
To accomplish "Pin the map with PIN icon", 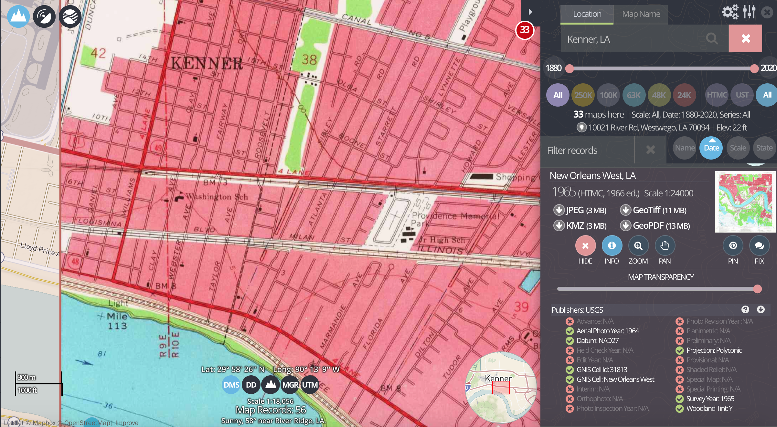I will (733, 246).
